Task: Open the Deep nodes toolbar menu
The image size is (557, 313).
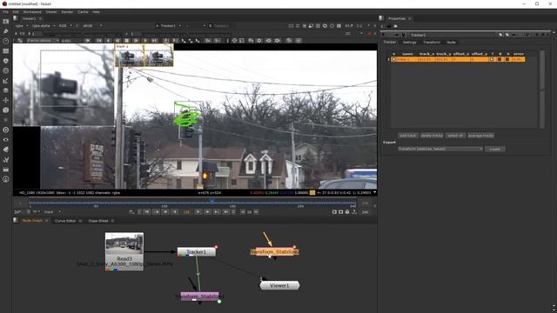Action: 6,130
